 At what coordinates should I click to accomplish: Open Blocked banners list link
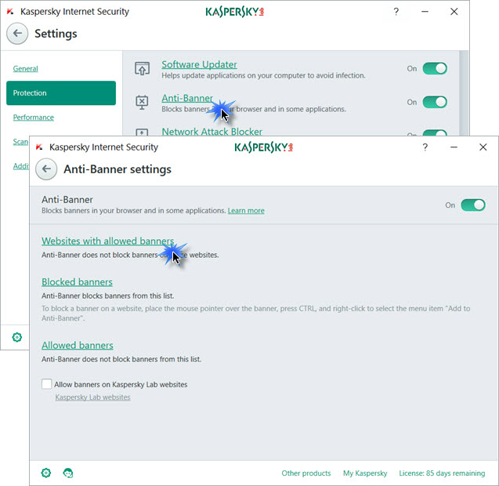(x=77, y=282)
